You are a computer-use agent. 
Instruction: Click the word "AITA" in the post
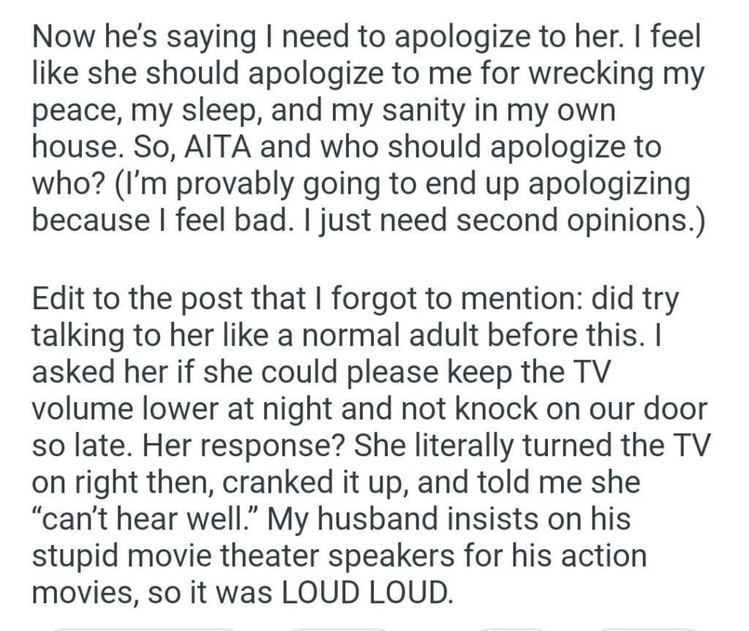pos(206,148)
